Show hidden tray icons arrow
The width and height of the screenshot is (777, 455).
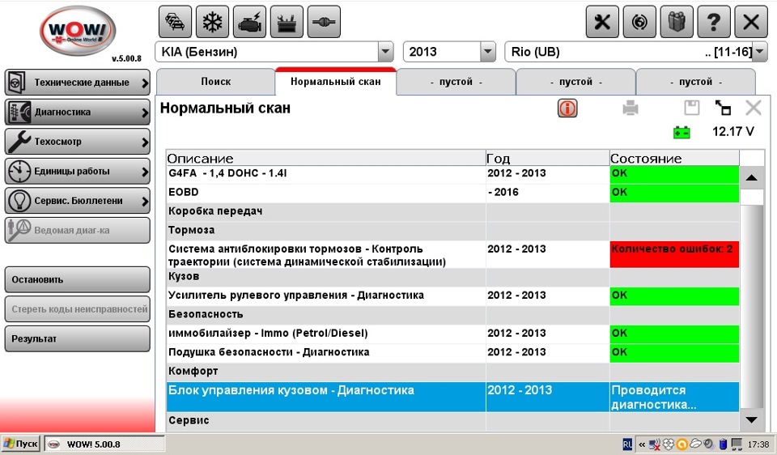pos(642,444)
